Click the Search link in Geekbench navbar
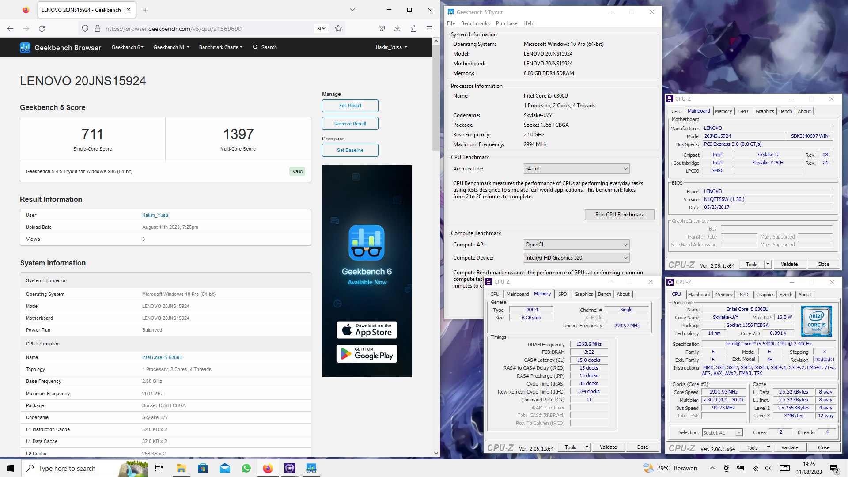The width and height of the screenshot is (848, 477). point(265,47)
